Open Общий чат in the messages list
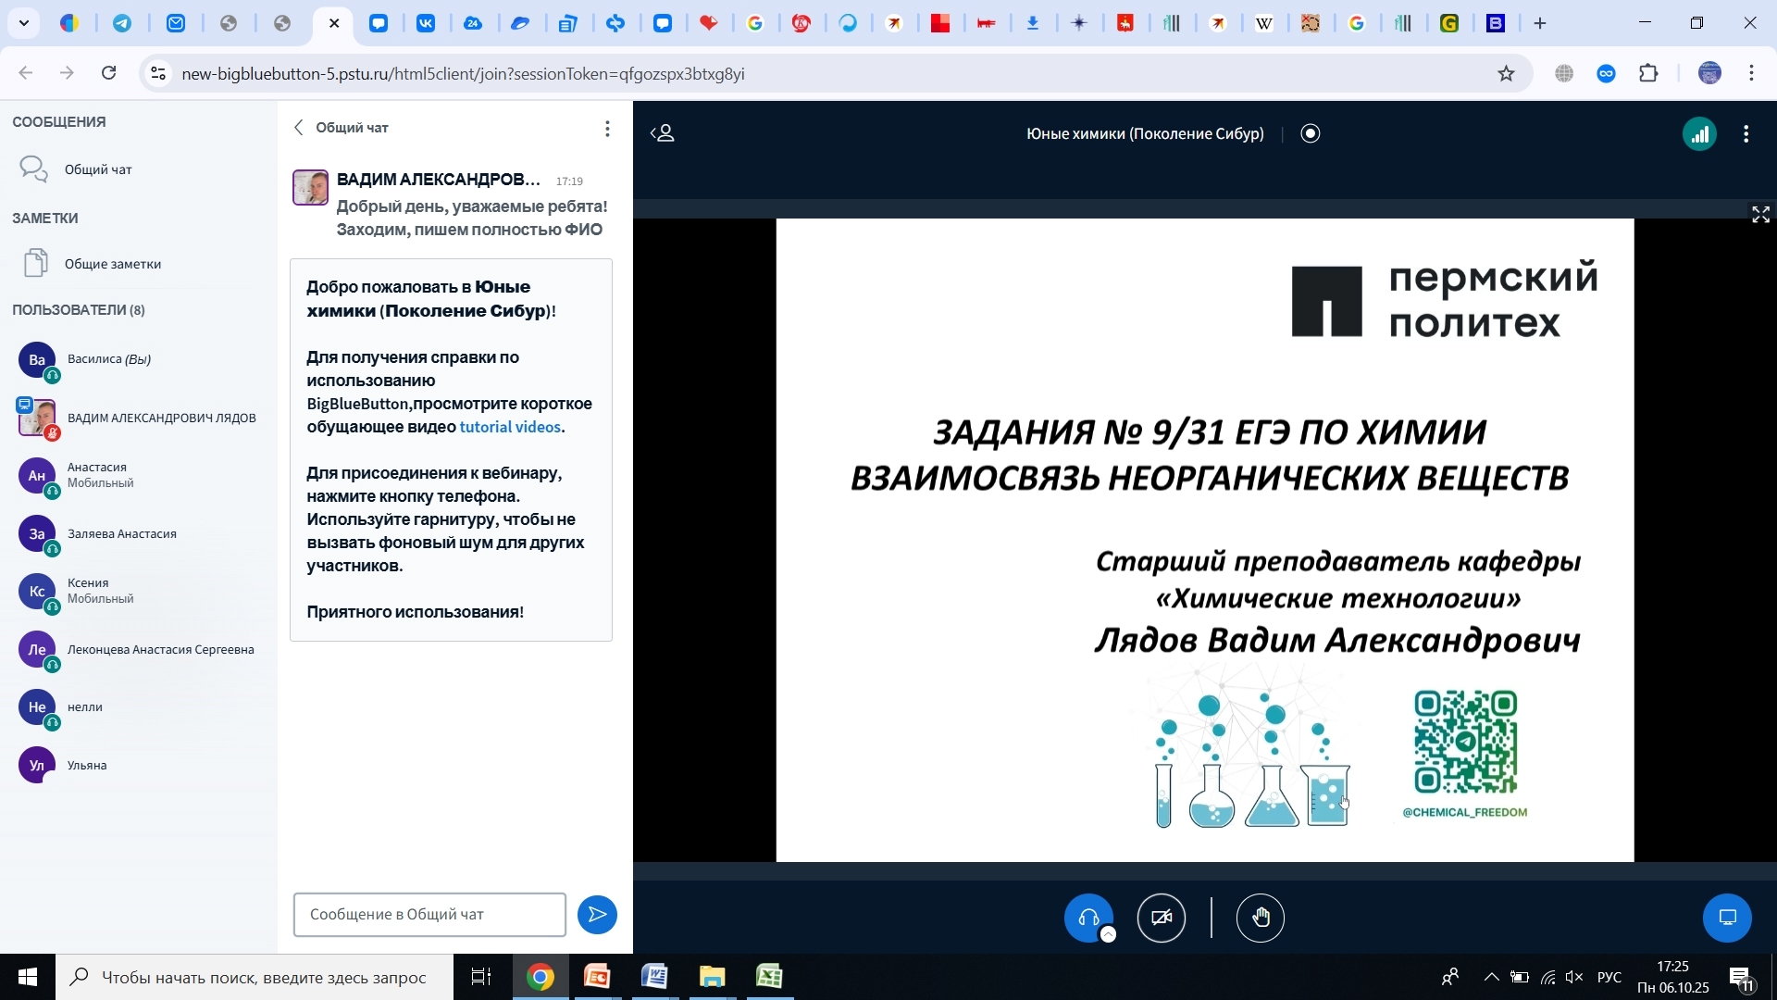This screenshot has width=1777, height=1000. tap(97, 169)
